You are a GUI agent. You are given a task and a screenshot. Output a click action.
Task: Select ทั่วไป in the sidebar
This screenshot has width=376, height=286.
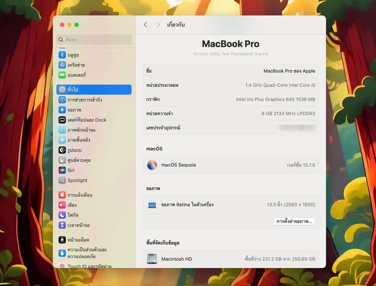(94, 89)
